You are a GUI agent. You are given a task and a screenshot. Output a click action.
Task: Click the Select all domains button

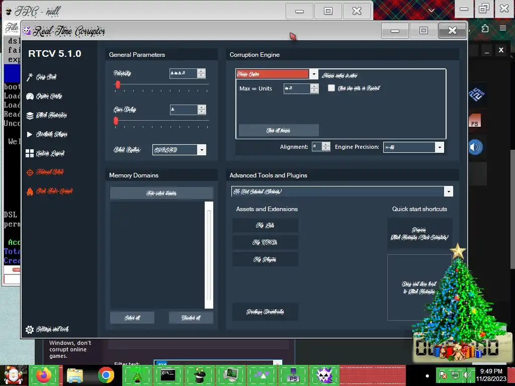[132, 318]
